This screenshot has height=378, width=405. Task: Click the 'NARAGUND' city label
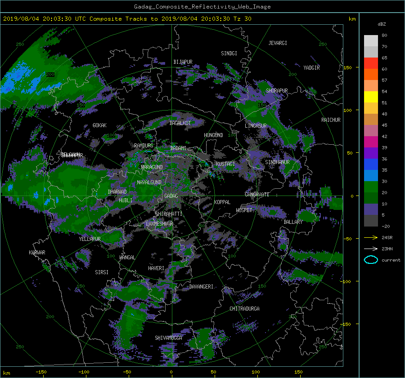pyautogui.click(x=152, y=167)
